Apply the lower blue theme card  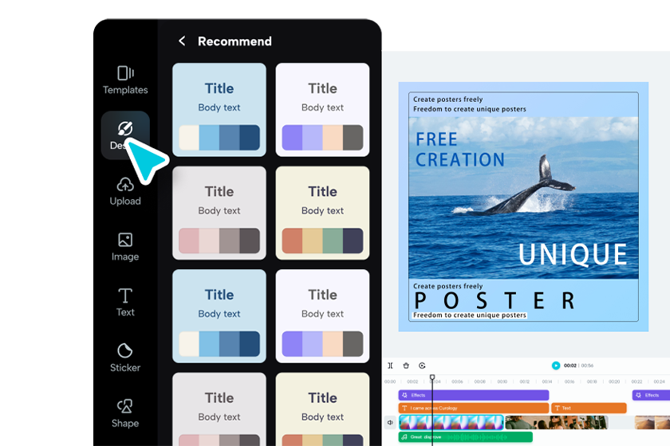click(x=219, y=316)
